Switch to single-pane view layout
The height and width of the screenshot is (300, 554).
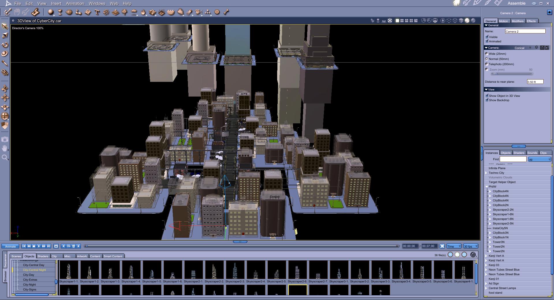[397, 21]
